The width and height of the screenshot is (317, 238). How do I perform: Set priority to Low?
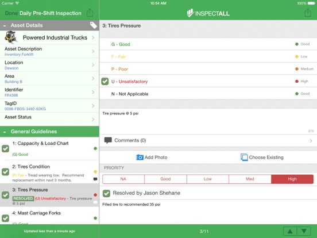[x=208, y=179]
